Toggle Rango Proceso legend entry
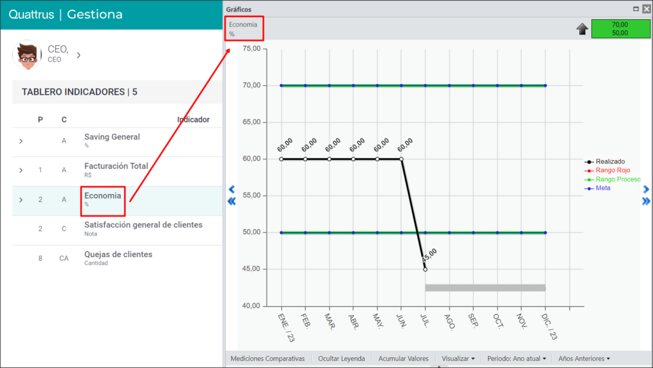 click(x=613, y=179)
